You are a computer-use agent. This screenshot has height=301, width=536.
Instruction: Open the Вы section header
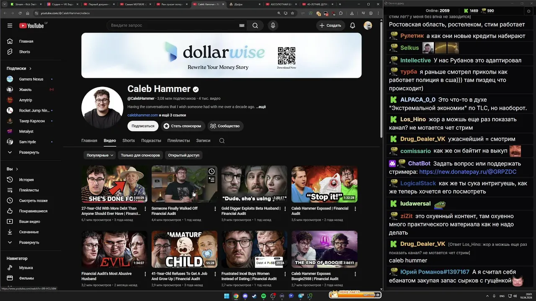tap(12, 169)
